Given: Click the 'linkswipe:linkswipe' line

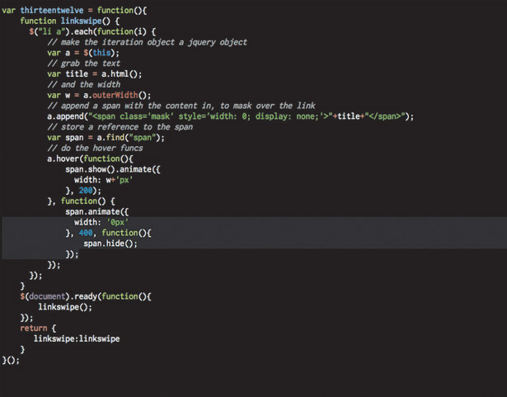Looking at the screenshot, I should pyautogui.click(x=77, y=338).
